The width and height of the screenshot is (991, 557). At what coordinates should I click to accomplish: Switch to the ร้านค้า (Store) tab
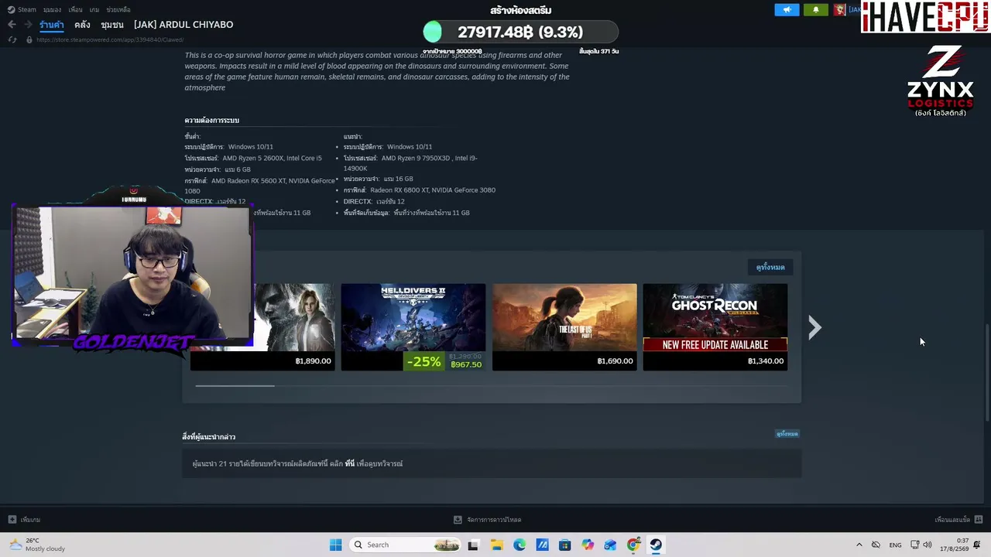pyautogui.click(x=52, y=25)
